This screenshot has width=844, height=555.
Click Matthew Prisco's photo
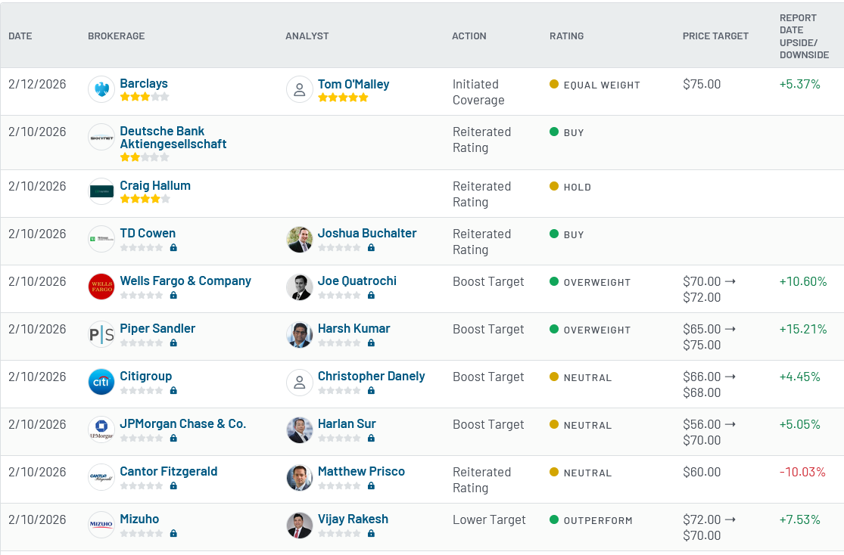click(299, 478)
